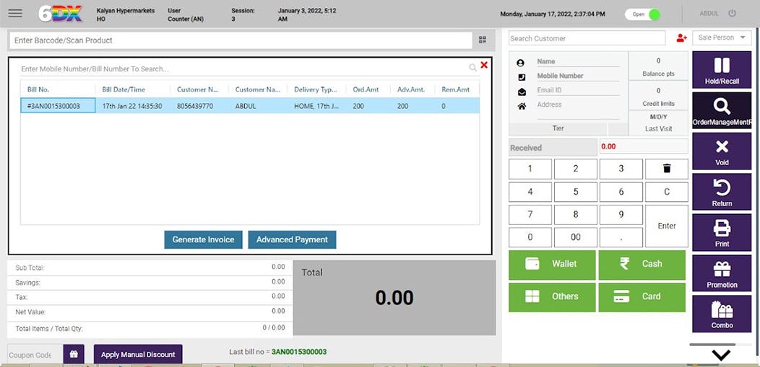This screenshot has width=760, height=367.
Task: Click keypad digit 8
Action: pos(575,215)
